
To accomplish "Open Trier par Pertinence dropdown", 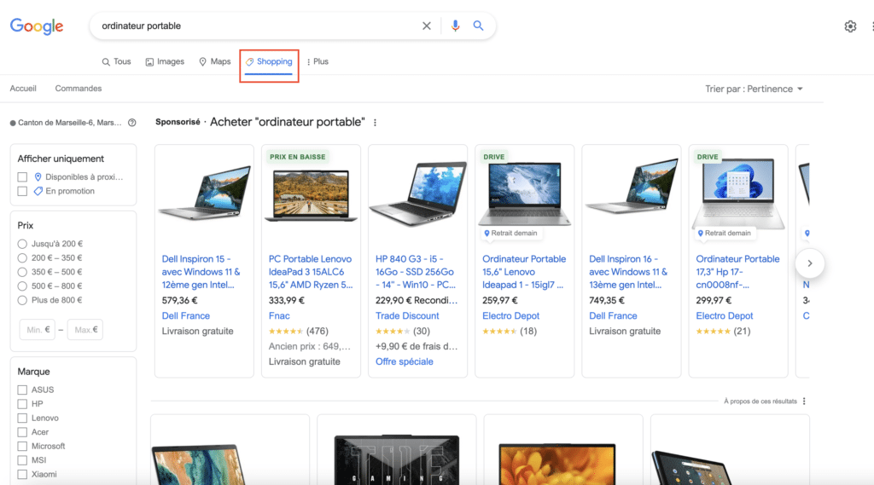I will (x=754, y=89).
